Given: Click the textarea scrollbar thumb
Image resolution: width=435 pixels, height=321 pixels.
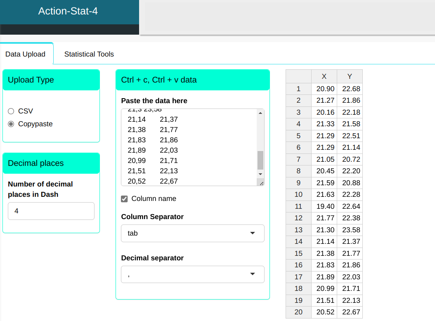Looking at the screenshot, I should pos(260,160).
